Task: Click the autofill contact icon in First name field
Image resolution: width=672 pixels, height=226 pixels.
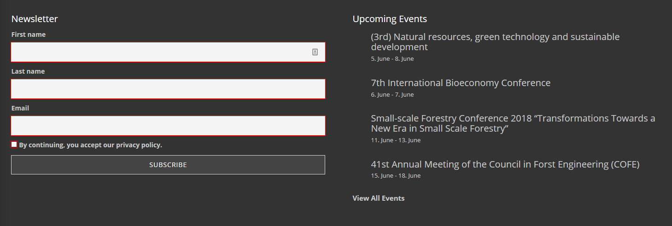Action: tap(315, 52)
